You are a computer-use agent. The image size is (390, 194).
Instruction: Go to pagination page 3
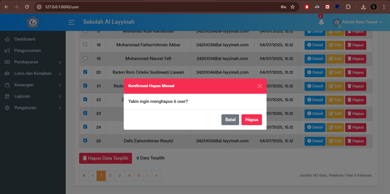(x=119, y=176)
